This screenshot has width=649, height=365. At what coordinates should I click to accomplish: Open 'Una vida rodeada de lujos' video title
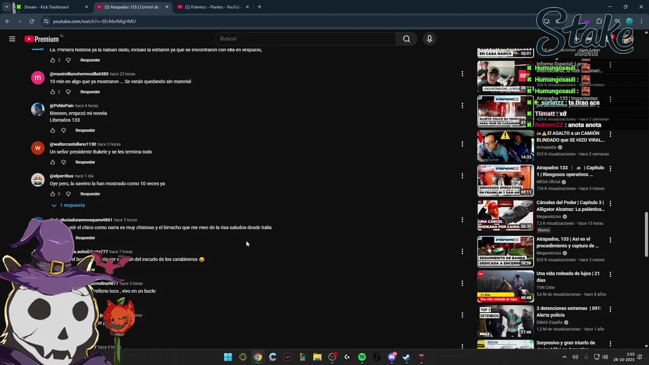pyautogui.click(x=568, y=277)
